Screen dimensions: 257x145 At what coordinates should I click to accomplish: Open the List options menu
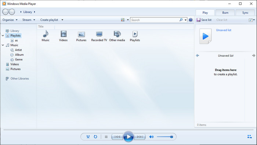coord(251,20)
